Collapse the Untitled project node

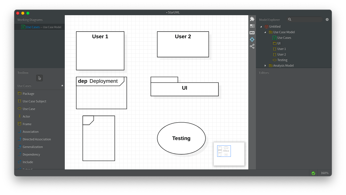point(261,26)
